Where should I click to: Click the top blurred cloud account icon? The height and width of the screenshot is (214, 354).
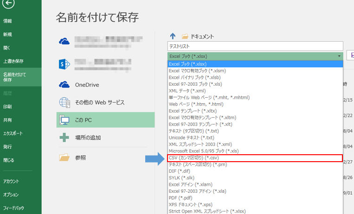64,41
